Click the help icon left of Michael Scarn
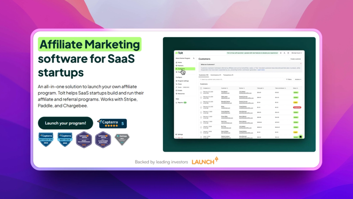353x199 pixels. pyautogui.click(x=288, y=53)
